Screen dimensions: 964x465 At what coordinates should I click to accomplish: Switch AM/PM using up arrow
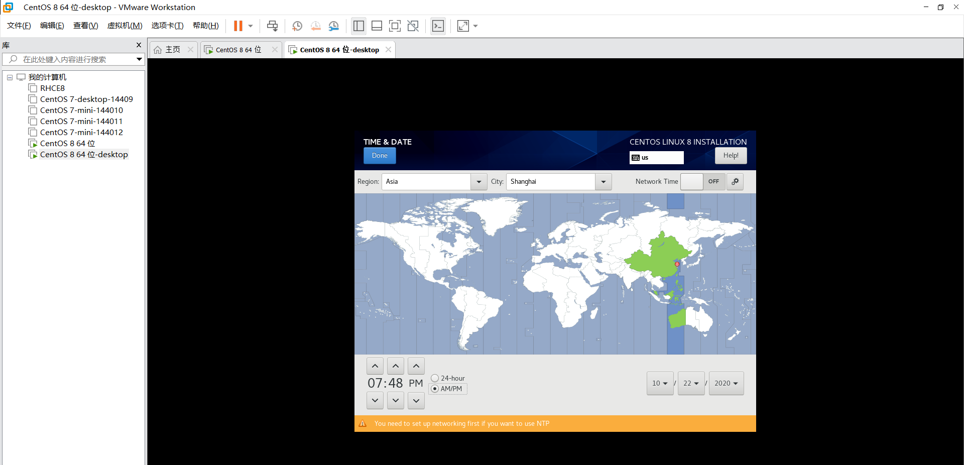pyautogui.click(x=416, y=366)
